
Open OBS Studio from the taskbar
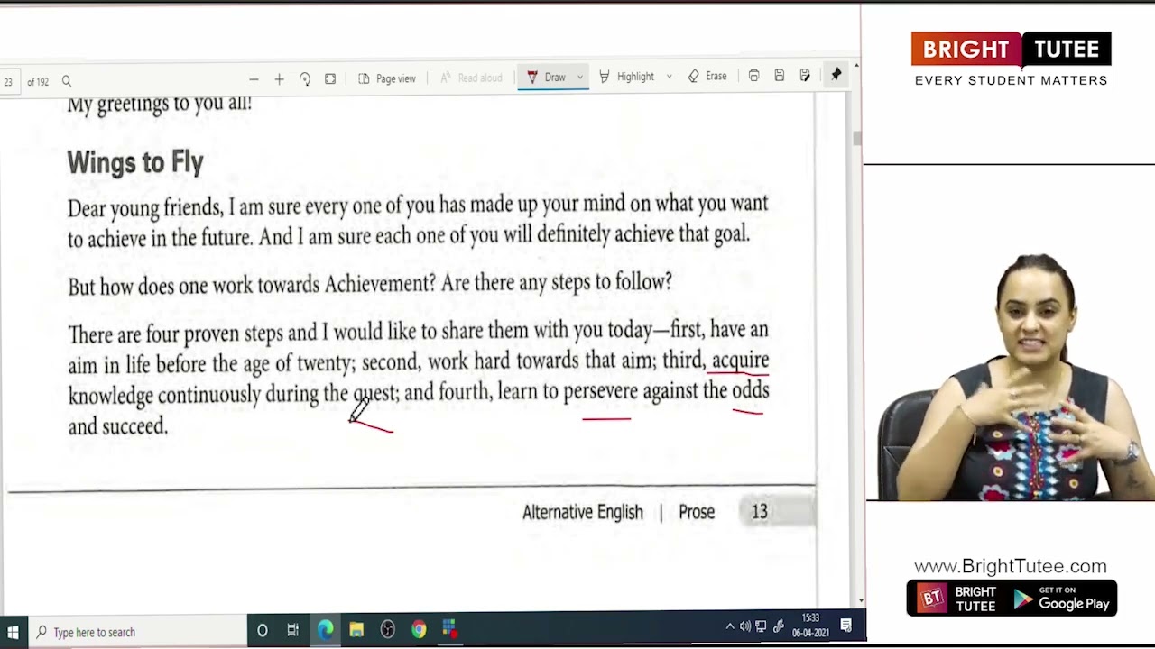coord(388,629)
